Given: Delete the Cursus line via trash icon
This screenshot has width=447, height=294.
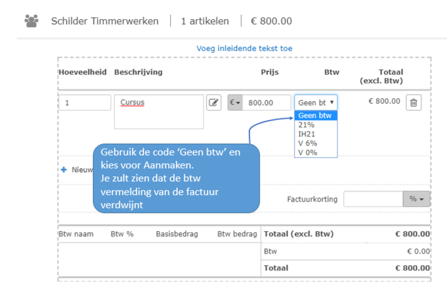Looking at the screenshot, I should point(414,102).
